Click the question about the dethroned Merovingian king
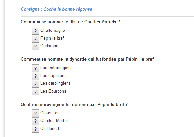Viewport: 194px width, 137px height. click(x=74, y=104)
